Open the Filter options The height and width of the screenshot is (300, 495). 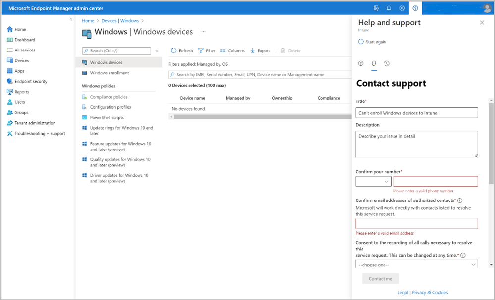(207, 51)
